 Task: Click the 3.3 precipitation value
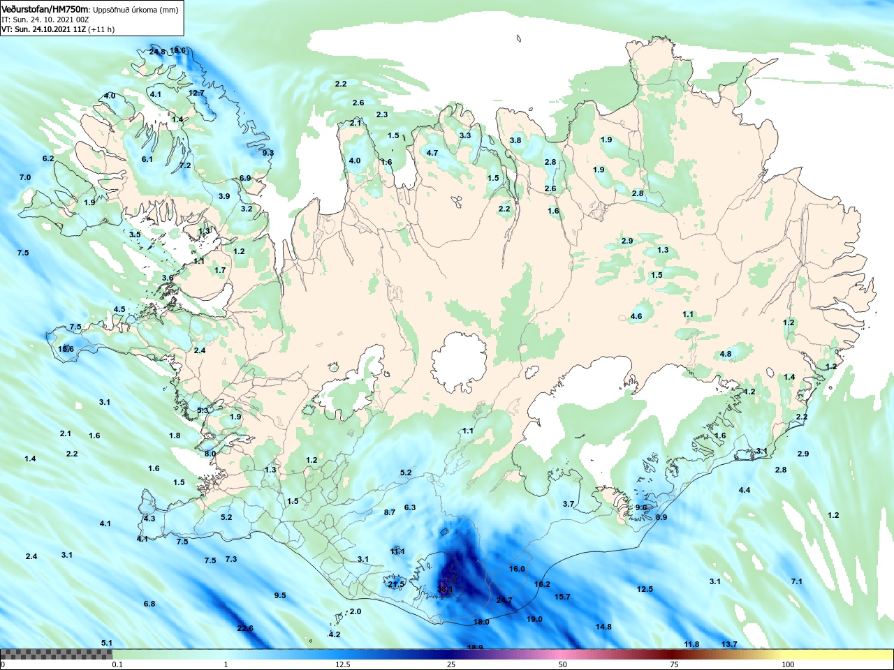pos(465,135)
